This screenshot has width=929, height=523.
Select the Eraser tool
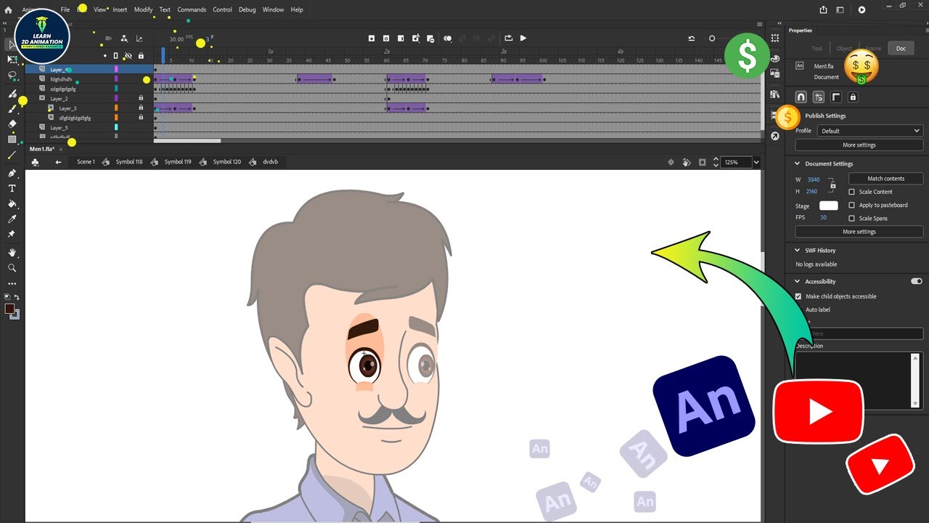pos(12,124)
